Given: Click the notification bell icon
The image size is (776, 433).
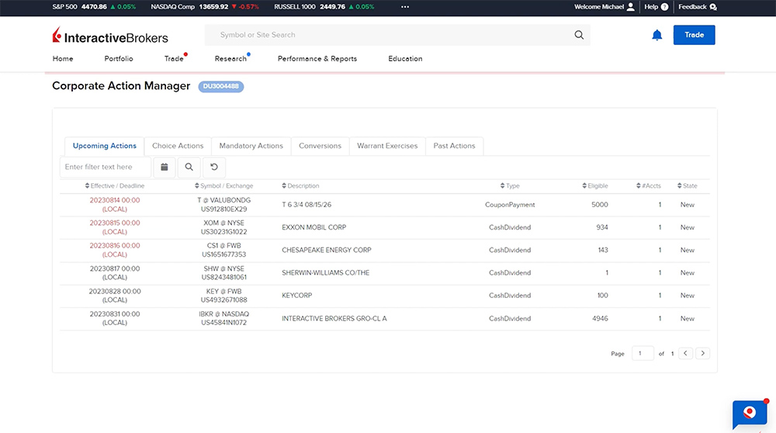Looking at the screenshot, I should (x=656, y=35).
